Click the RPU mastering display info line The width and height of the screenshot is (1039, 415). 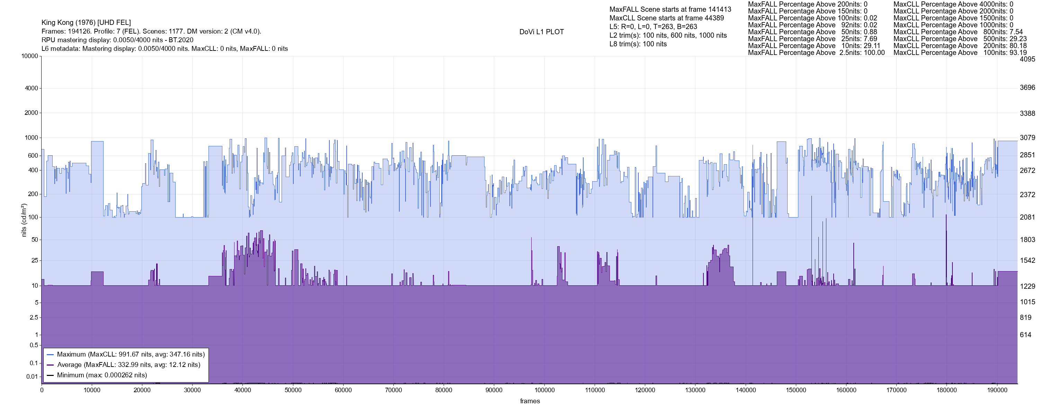coord(117,40)
